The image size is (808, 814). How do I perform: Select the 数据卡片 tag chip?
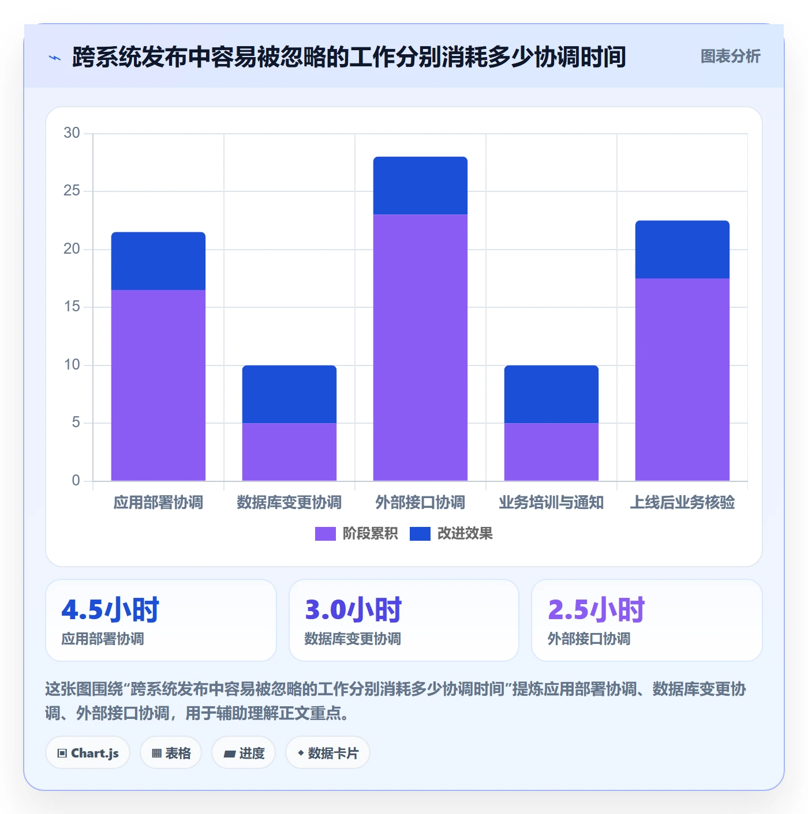click(x=327, y=753)
